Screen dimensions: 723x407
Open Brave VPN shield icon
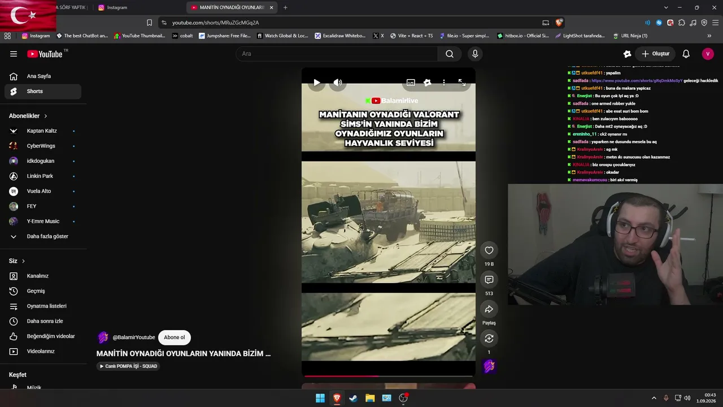point(704,23)
